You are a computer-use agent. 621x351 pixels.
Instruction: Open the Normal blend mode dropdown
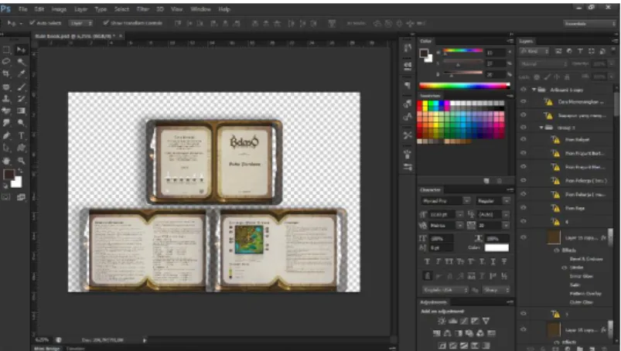[544, 63]
